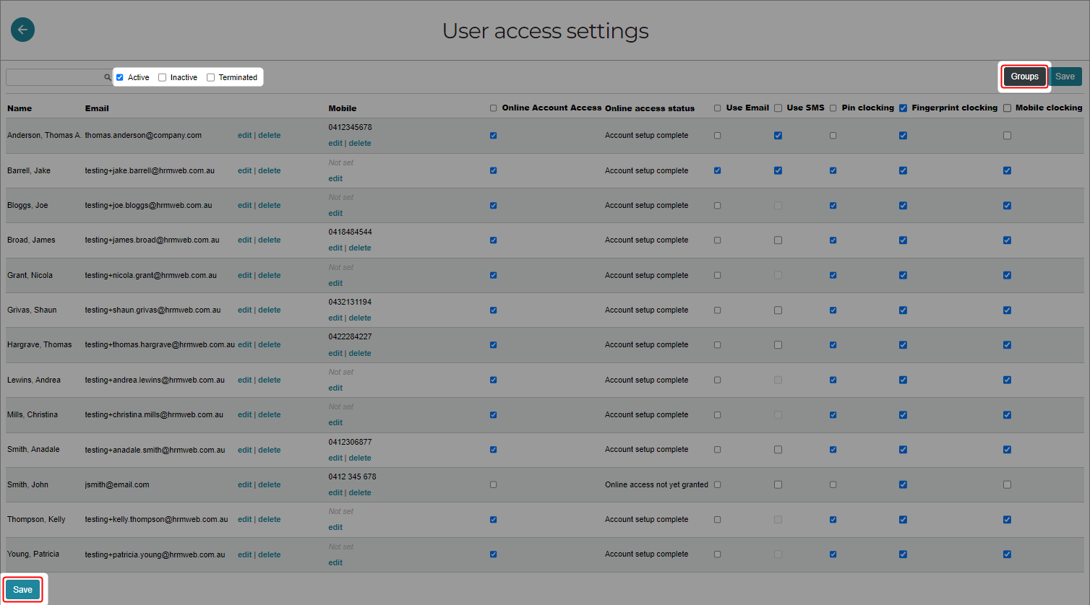Delete mobile 0432131194 for Grivas, Shaun
This screenshot has height=605, width=1090.
[360, 318]
